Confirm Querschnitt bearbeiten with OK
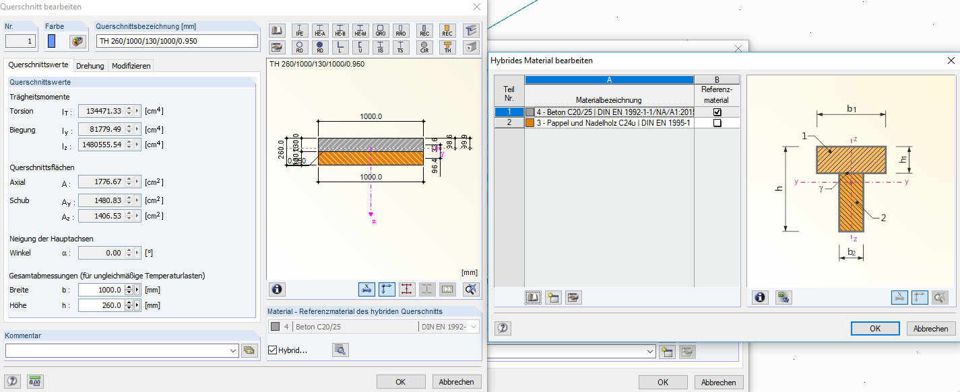Viewport: 960px width, 392px height. pyautogui.click(x=401, y=382)
